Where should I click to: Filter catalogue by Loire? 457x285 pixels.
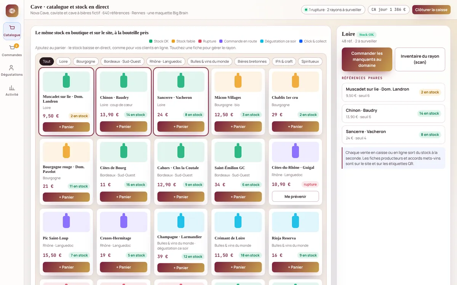(64, 61)
